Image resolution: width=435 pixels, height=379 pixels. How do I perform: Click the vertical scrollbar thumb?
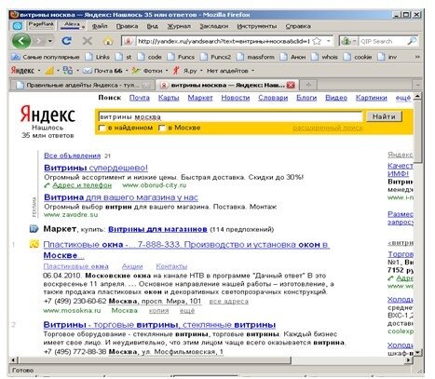pos(417,132)
